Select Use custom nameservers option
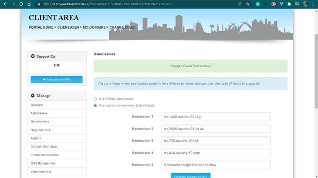Viewport: 318px width, 178px height. pos(95,105)
